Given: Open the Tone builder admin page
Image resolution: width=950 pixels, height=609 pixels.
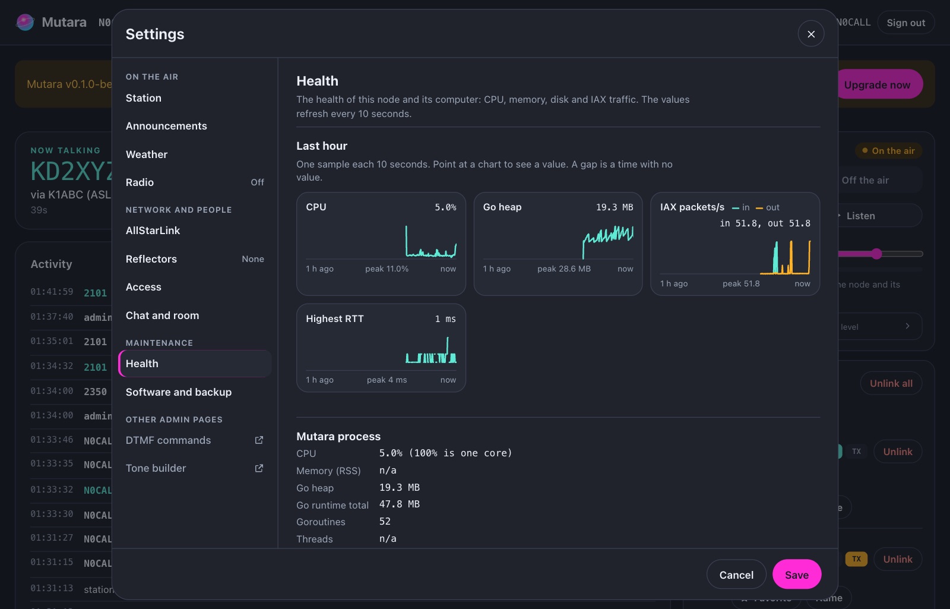Looking at the screenshot, I should [195, 468].
